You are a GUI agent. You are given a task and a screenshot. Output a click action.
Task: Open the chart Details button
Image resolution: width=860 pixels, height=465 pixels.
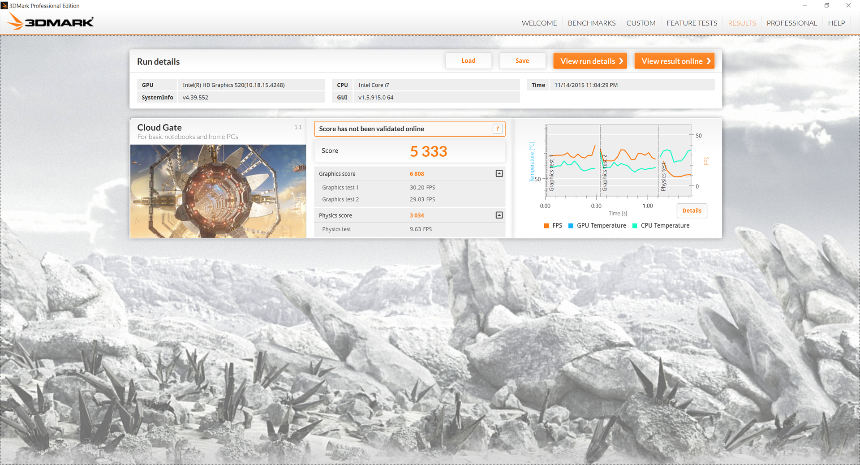coord(692,211)
